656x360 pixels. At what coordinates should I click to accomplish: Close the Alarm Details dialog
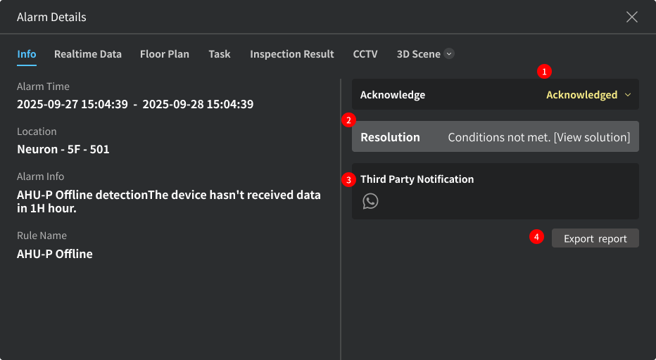coord(631,17)
